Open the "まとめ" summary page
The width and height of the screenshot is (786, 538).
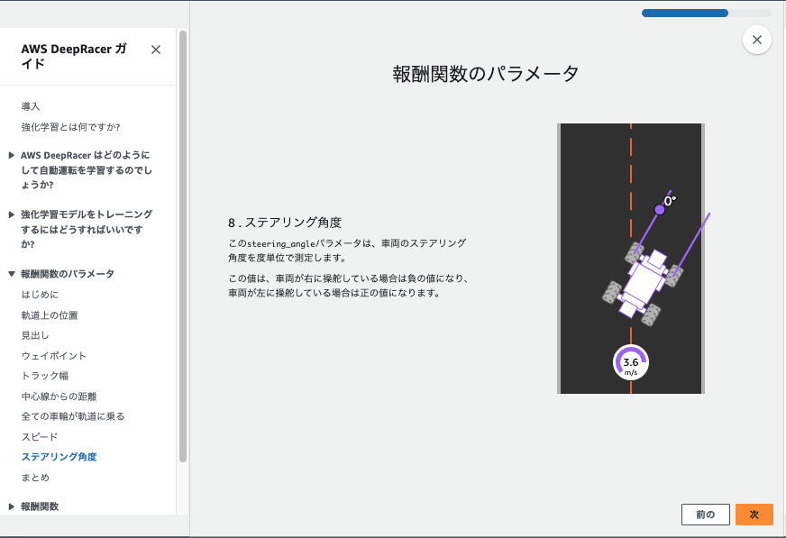point(38,477)
